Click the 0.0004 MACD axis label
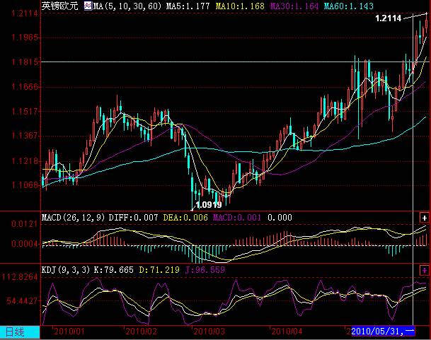The height and width of the screenshot is (340, 431). click(x=25, y=244)
